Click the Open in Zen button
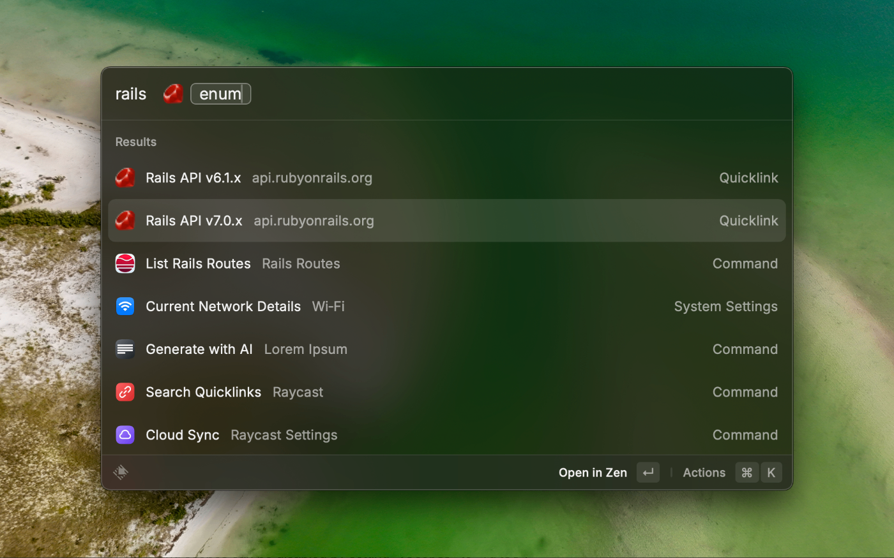Image resolution: width=894 pixels, height=558 pixels. 593,473
